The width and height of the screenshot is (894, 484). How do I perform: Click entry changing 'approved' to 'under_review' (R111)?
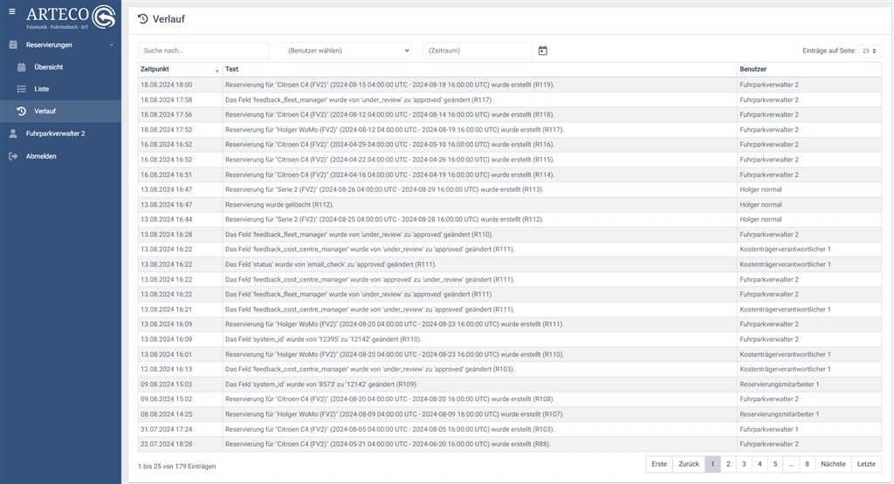(x=370, y=280)
